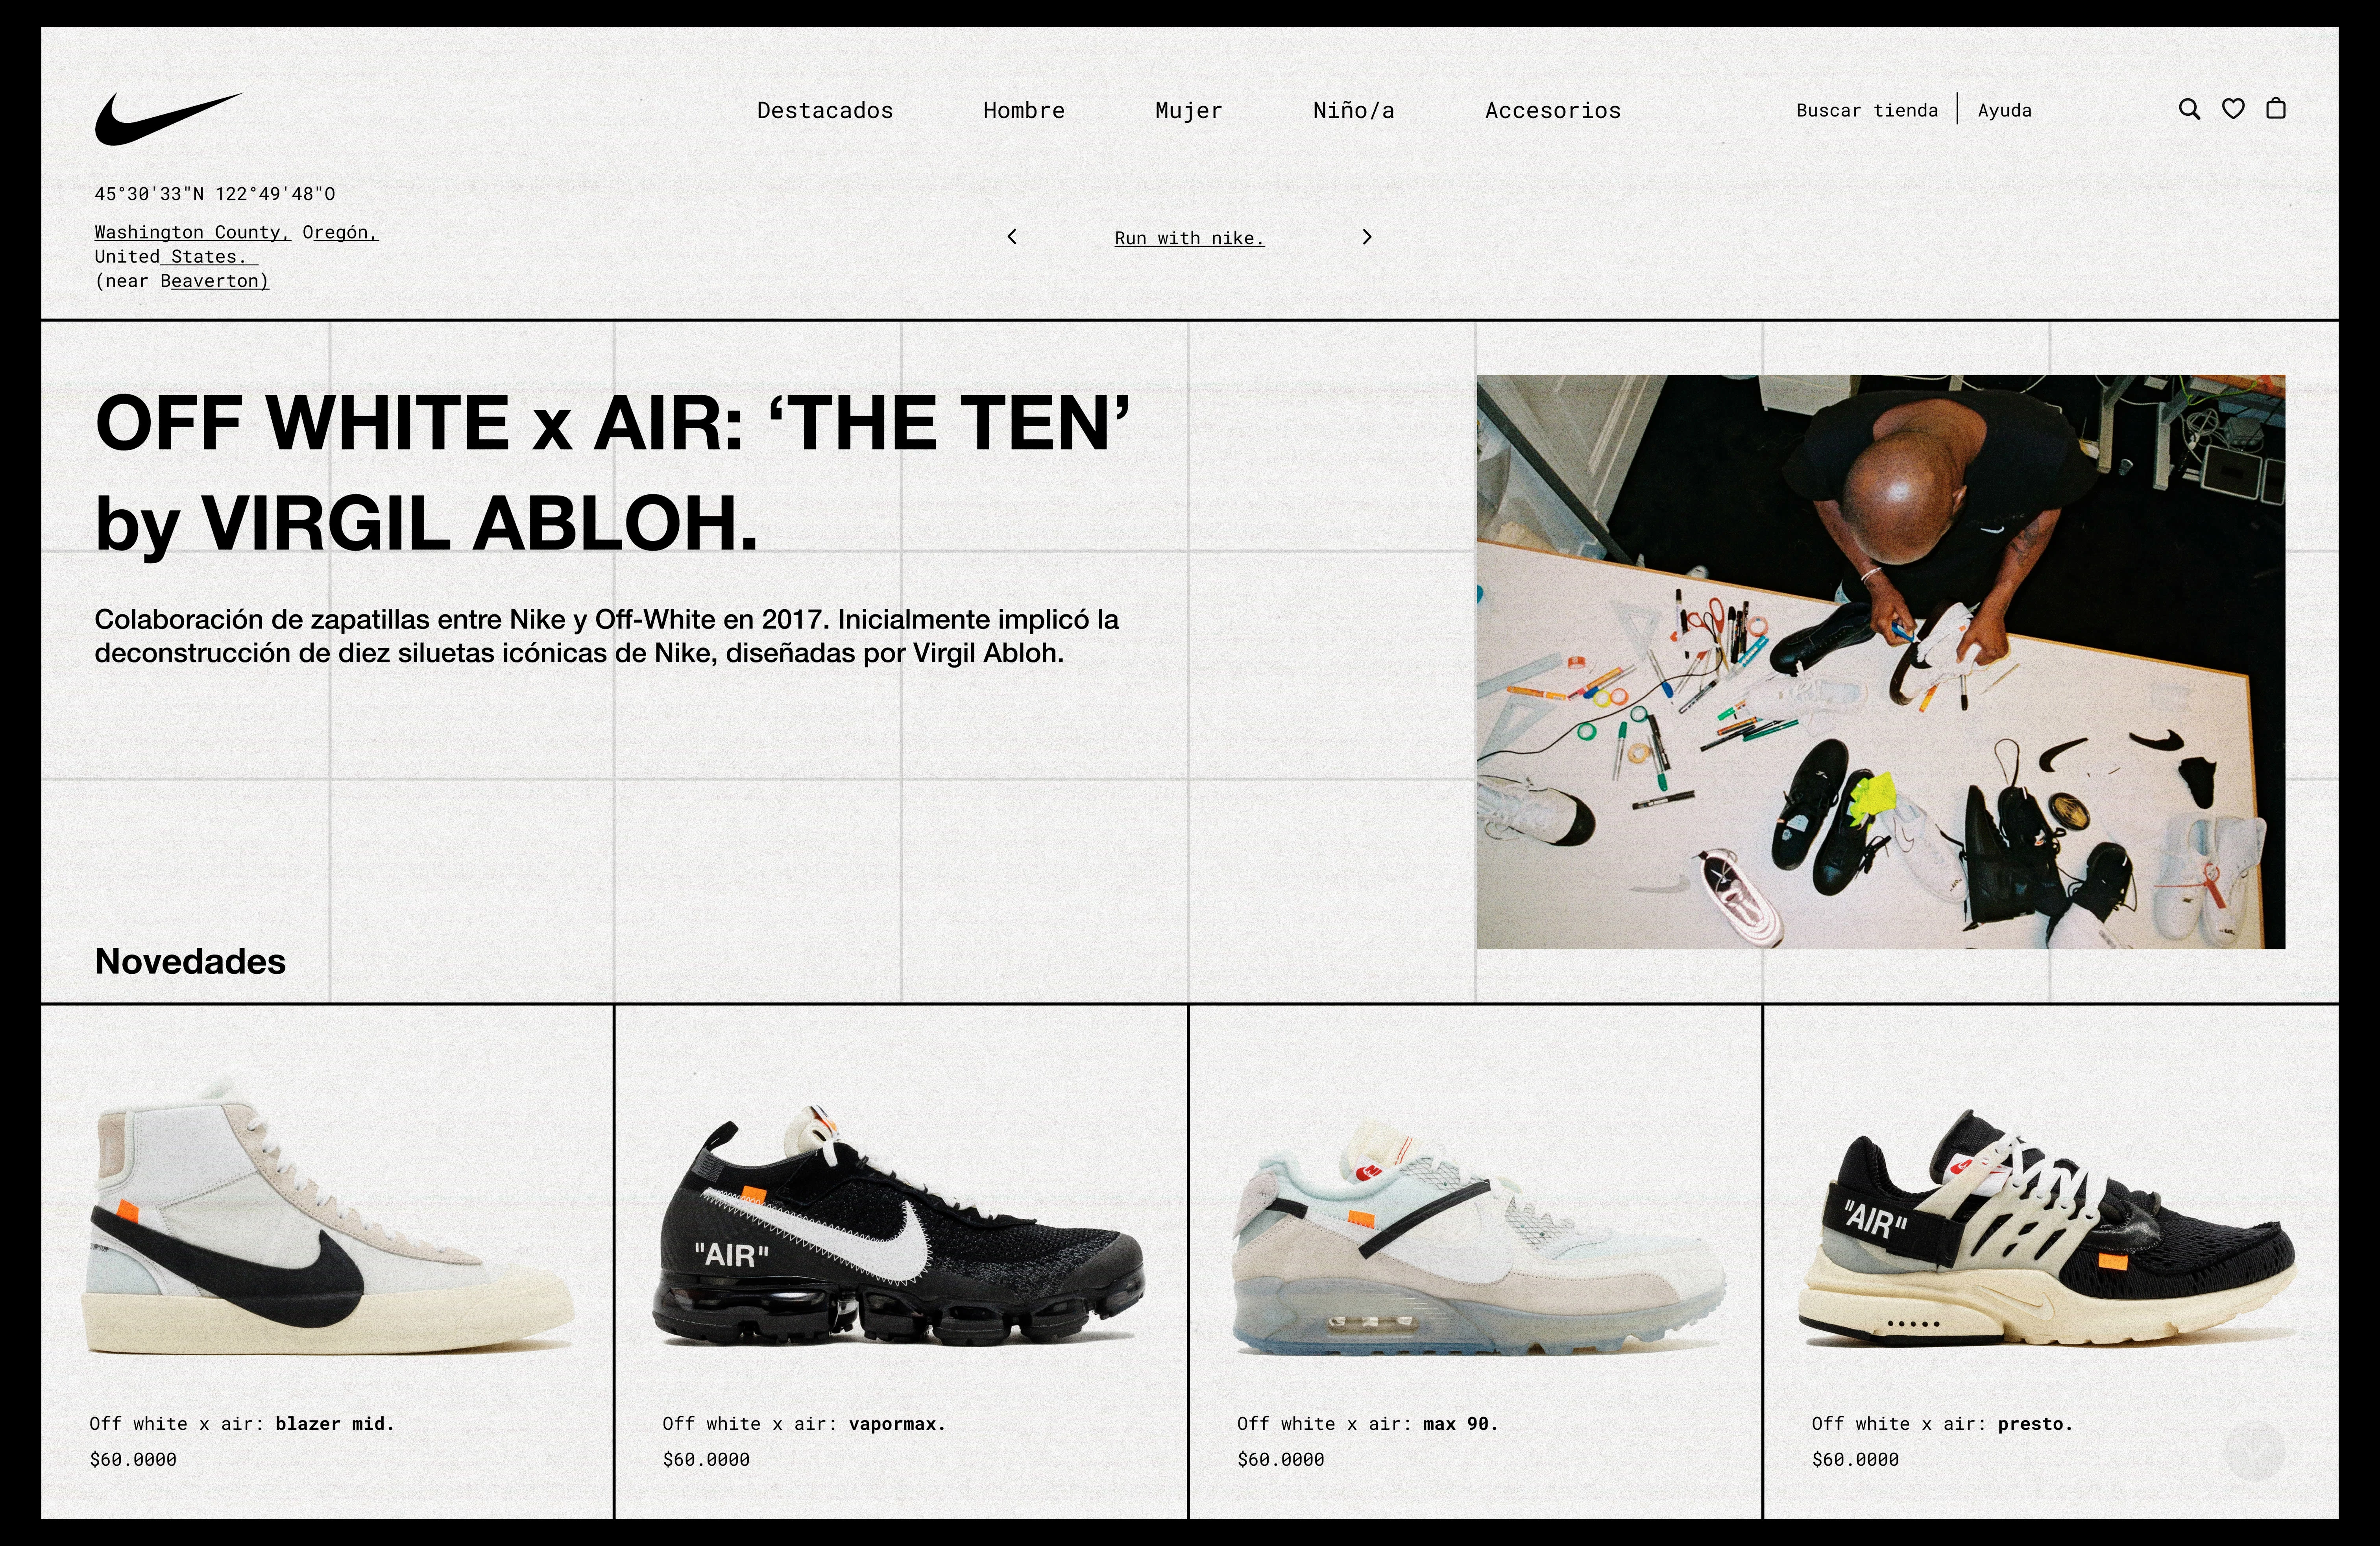Open search with magnifying glass icon
2380x1546 pixels.
[x=2189, y=109]
